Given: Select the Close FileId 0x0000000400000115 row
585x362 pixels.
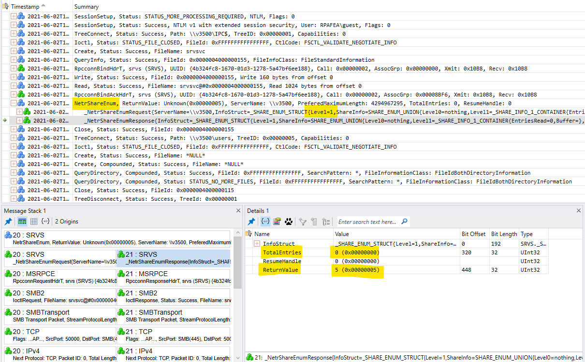Looking at the screenshot, I should pyautogui.click(x=292, y=190).
